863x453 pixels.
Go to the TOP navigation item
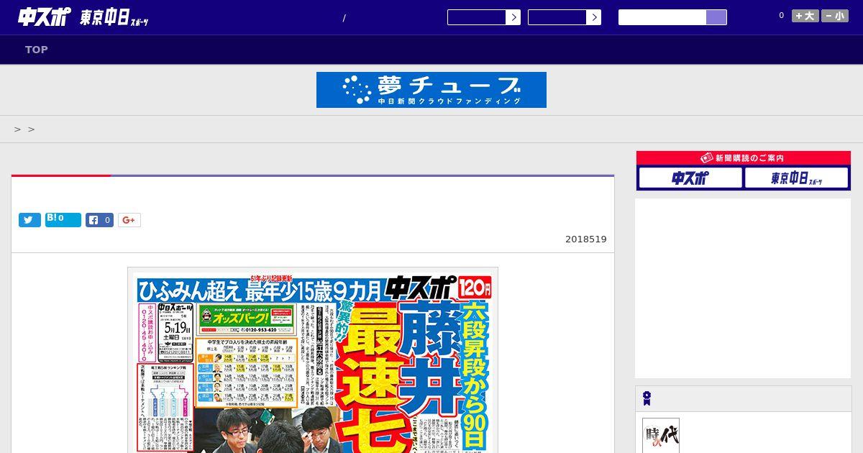(x=37, y=50)
